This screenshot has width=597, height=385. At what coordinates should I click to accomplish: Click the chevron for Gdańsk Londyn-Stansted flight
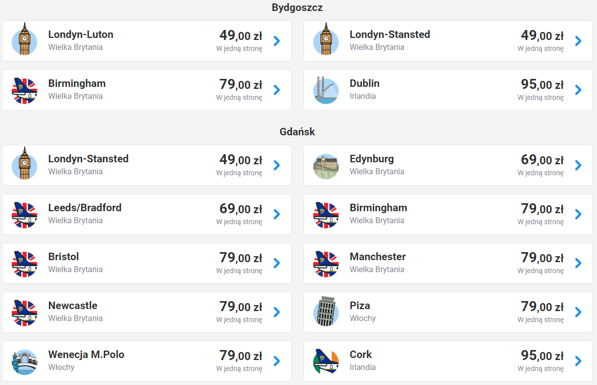[x=277, y=165]
